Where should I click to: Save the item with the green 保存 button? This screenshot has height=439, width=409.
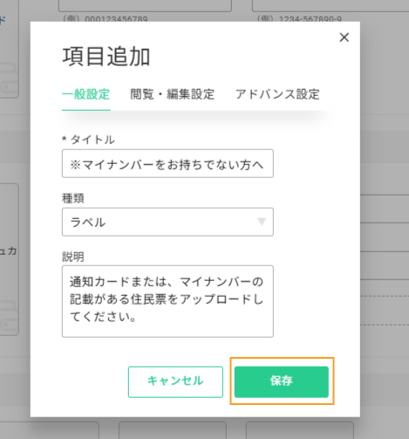[x=282, y=381]
